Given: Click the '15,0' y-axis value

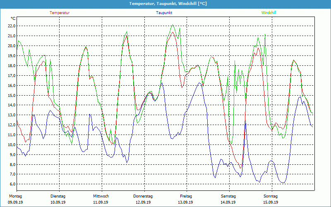Looking at the screenshot, I should (x=12, y=96).
